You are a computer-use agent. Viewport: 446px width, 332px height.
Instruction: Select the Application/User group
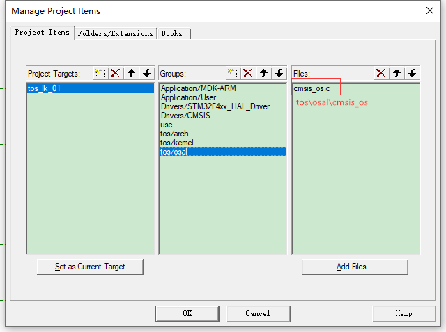coord(223,97)
